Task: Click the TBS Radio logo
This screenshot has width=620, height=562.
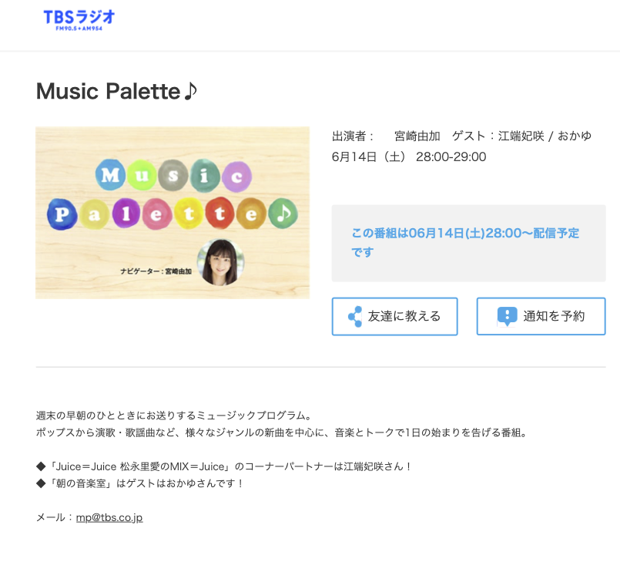Action: [x=79, y=20]
